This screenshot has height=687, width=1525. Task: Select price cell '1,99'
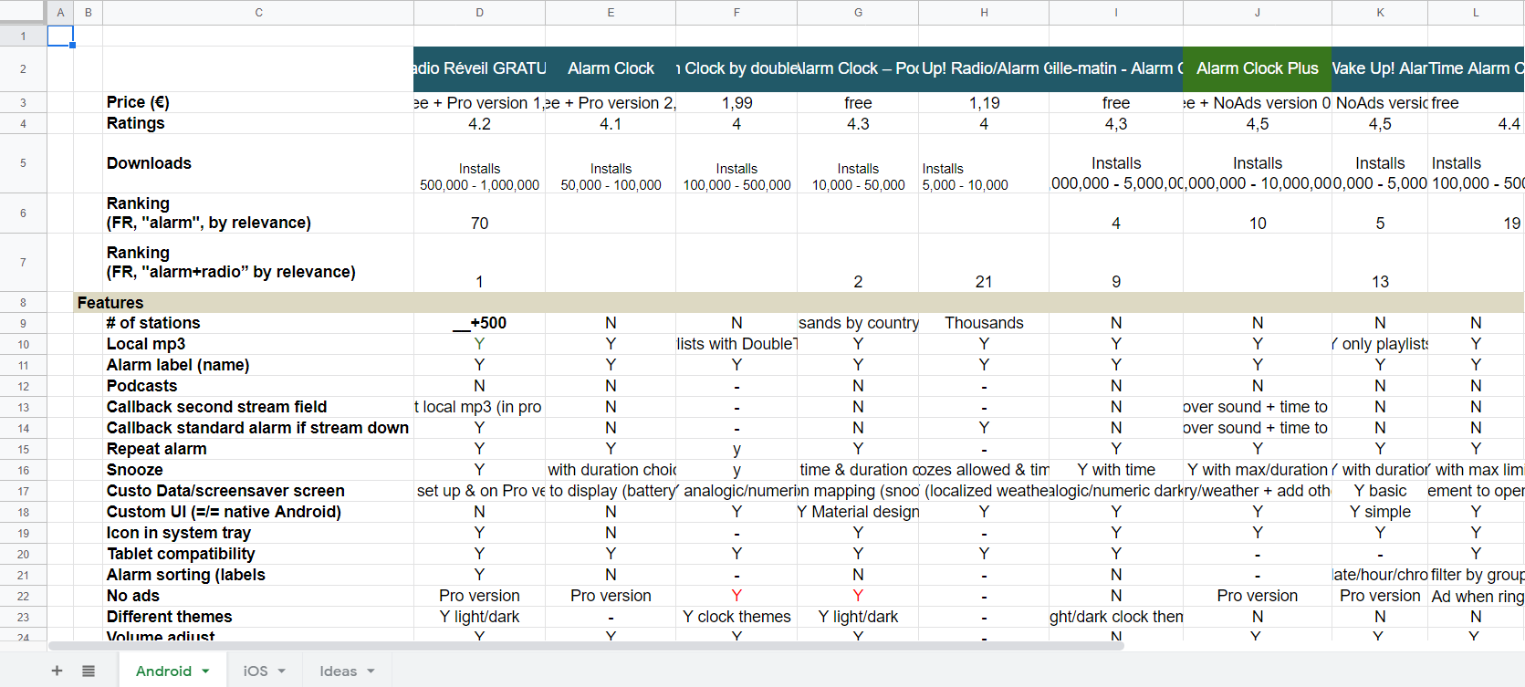(x=736, y=102)
